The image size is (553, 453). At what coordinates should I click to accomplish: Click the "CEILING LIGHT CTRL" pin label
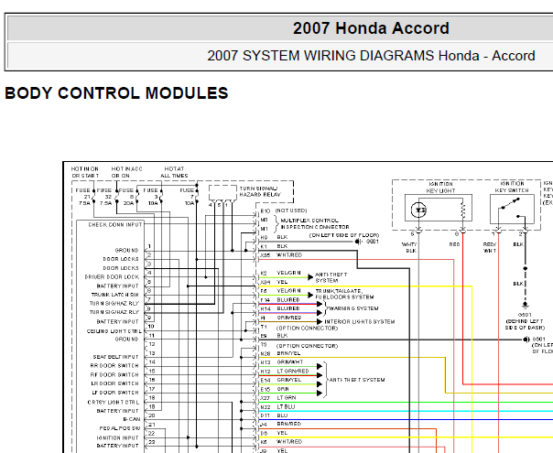(x=114, y=331)
